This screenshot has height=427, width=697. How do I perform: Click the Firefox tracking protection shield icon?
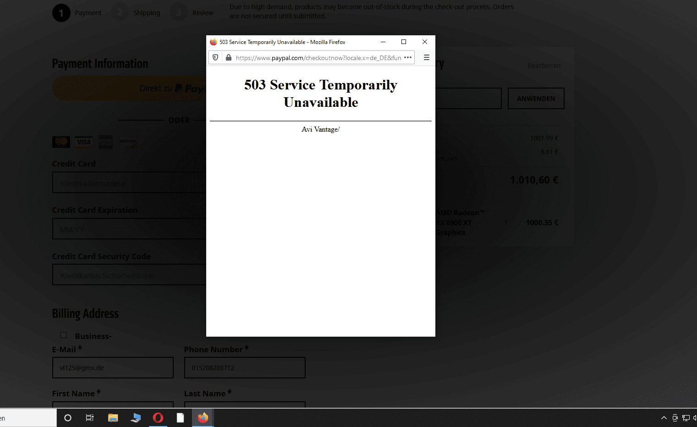pyautogui.click(x=215, y=58)
